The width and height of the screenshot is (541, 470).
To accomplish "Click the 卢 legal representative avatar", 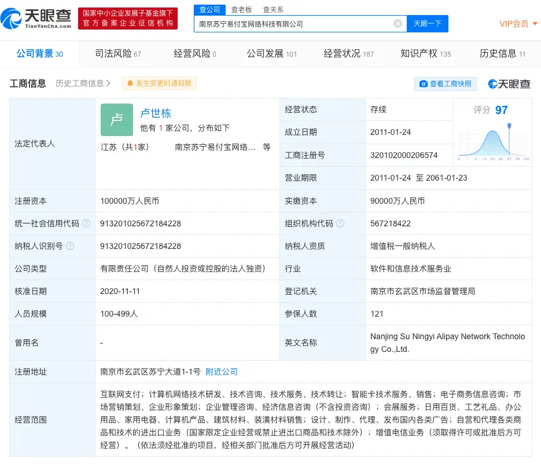I will point(116,120).
